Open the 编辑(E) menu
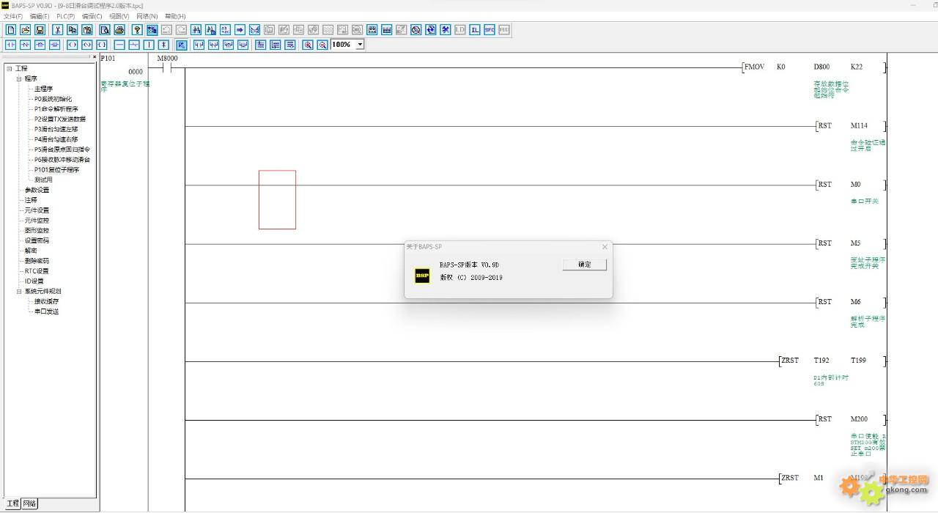 (x=40, y=16)
